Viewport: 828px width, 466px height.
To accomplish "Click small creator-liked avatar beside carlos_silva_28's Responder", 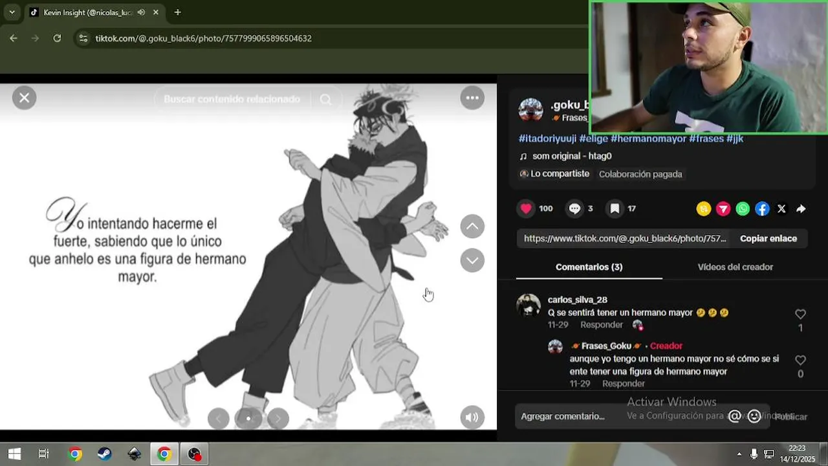I will click(637, 325).
